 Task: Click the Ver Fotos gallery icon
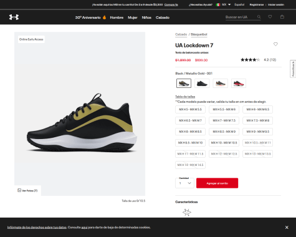[19, 190]
